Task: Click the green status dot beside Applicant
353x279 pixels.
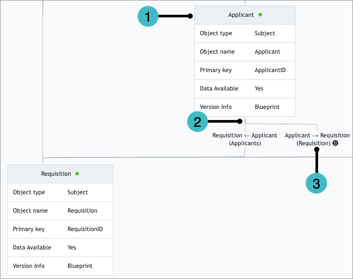Action: pyautogui.click(x=260, y=15)
